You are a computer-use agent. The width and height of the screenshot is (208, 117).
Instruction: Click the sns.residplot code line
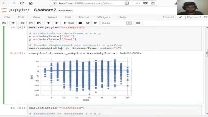tap(75, 48)
